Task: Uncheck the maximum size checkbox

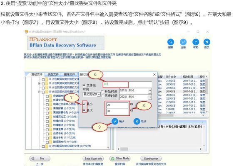Action: (84, 110)
